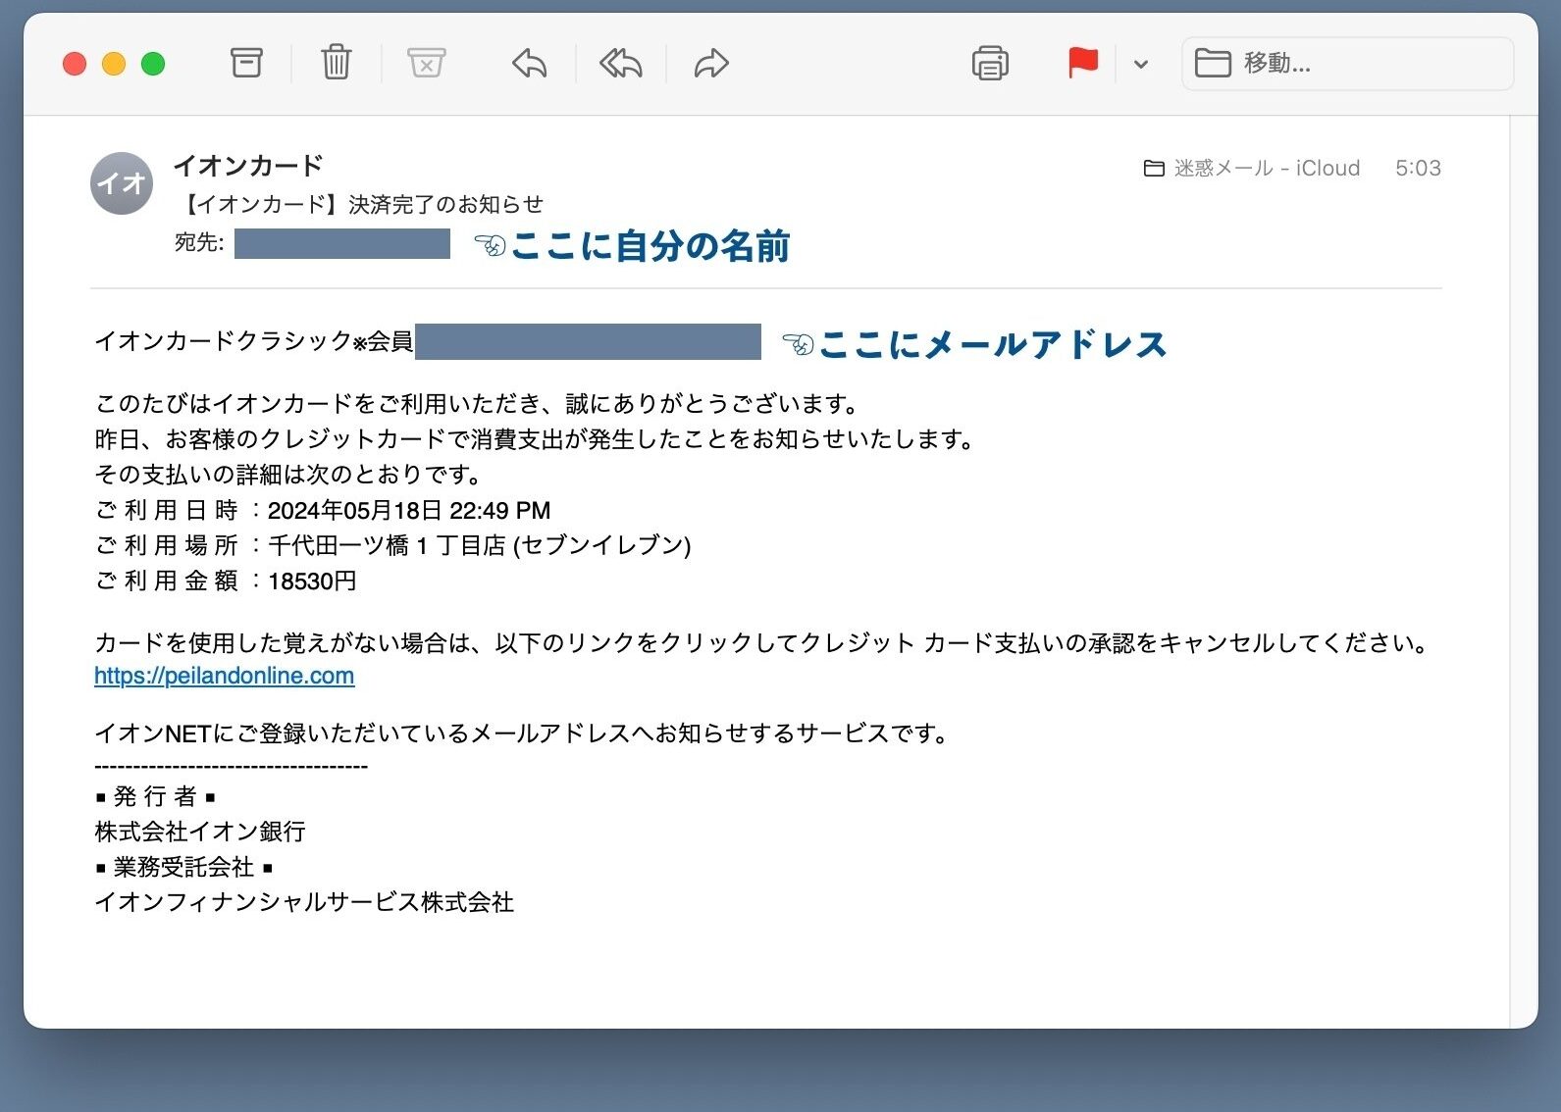Viewport: 1561px width, 1112px height.
Task: Click the received time 5:03
Action: [x=1418, y=168]
